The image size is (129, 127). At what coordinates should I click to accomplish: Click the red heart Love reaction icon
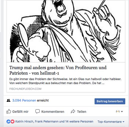pos(12,122)
